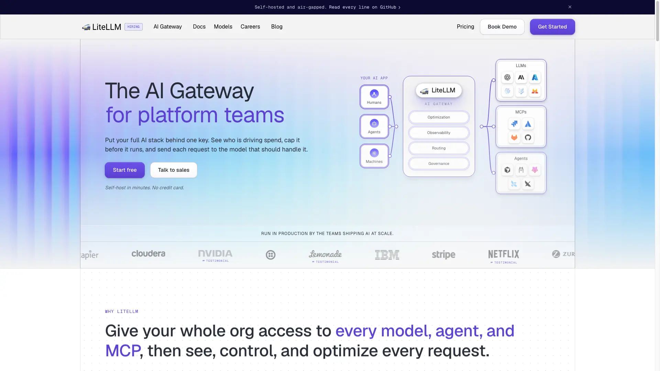Screen dimensions: 660x371
Task: Click the llama icon in Agents card
Action: (x=521, y=170)
